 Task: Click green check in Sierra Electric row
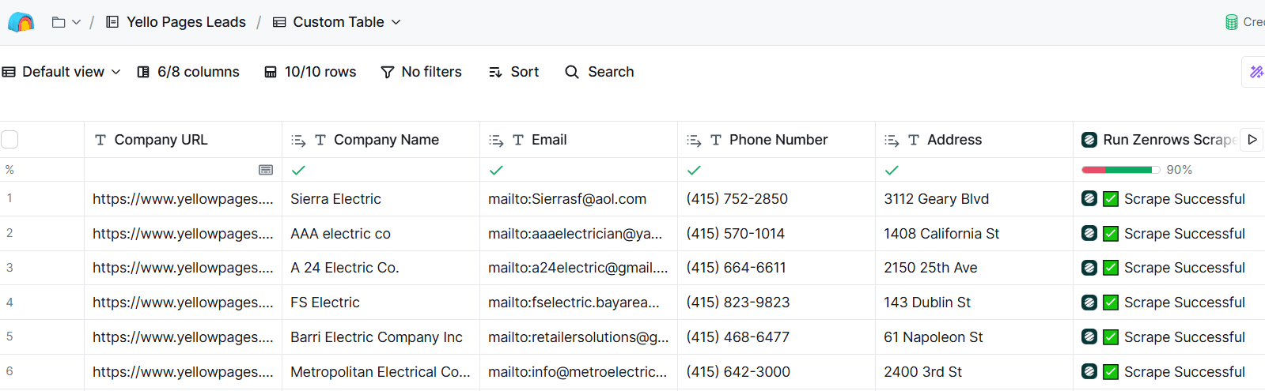1111,199
